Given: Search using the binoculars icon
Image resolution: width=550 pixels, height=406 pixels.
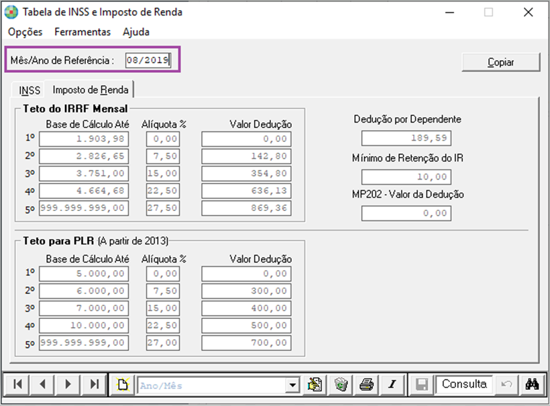Looking at the screenshot, I should (x=532, y=385).
